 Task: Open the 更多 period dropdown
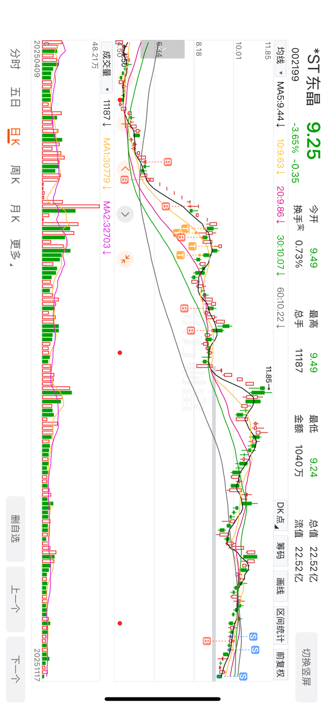(x=16, y=252)
